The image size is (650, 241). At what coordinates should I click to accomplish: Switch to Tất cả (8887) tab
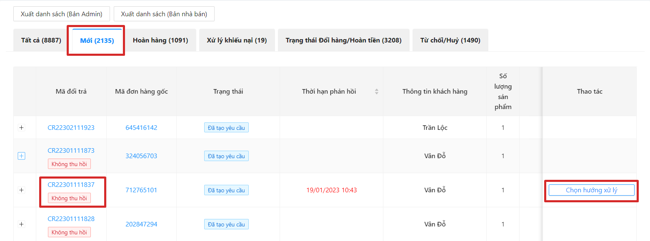click(x=41, y=40)
